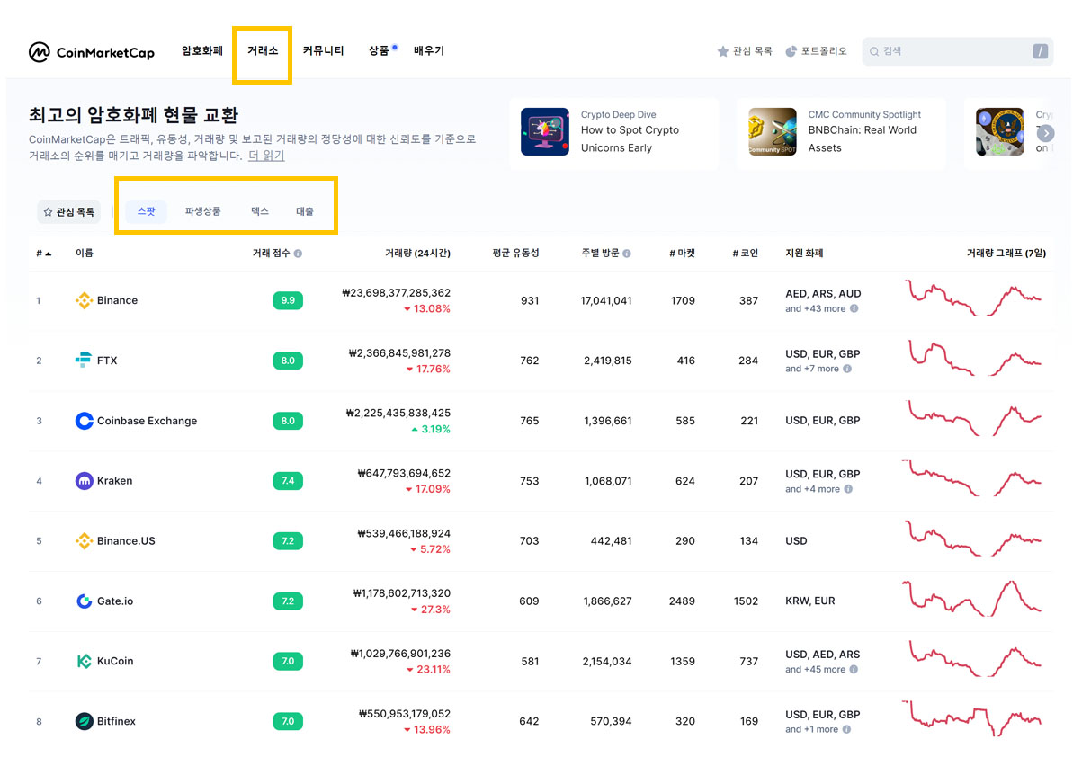The height and width of the screenshot is (775, 1082).
Task: Open the 배우기 navigation menu
Action: (429, 51)
